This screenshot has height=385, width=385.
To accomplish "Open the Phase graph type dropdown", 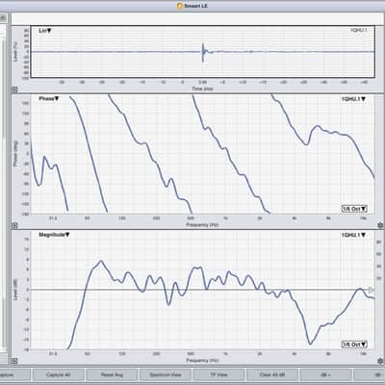I will pyautogui.click(x=49, y=98).
